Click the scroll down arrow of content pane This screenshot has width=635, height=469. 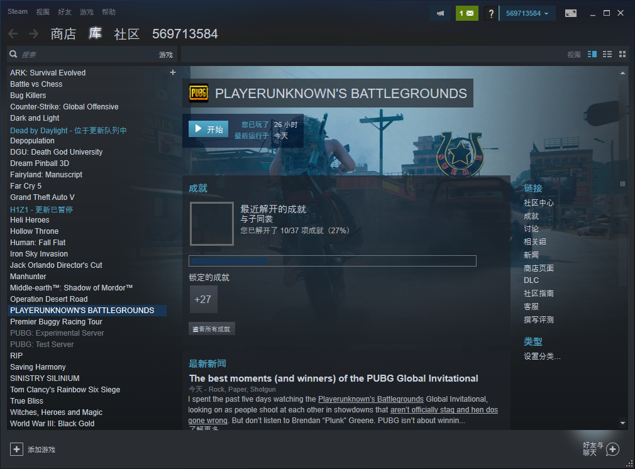point(622,423)
